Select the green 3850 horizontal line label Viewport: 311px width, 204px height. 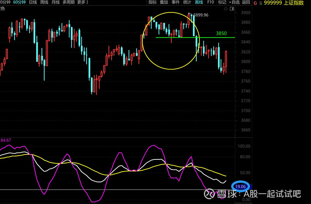coord(221,33)
